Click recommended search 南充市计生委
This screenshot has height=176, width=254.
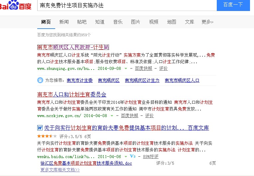pyautogui.click(x=80, y=80)
